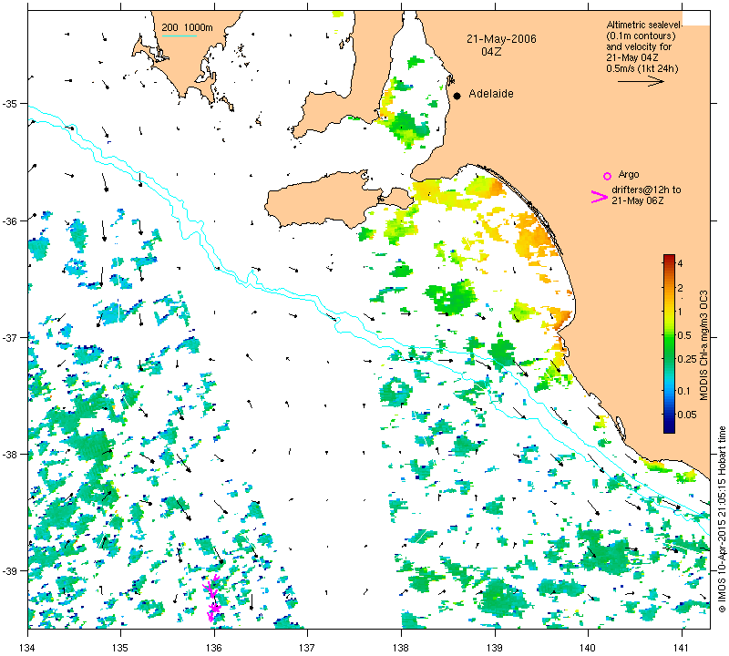Click latitude axis label -37

9,337
